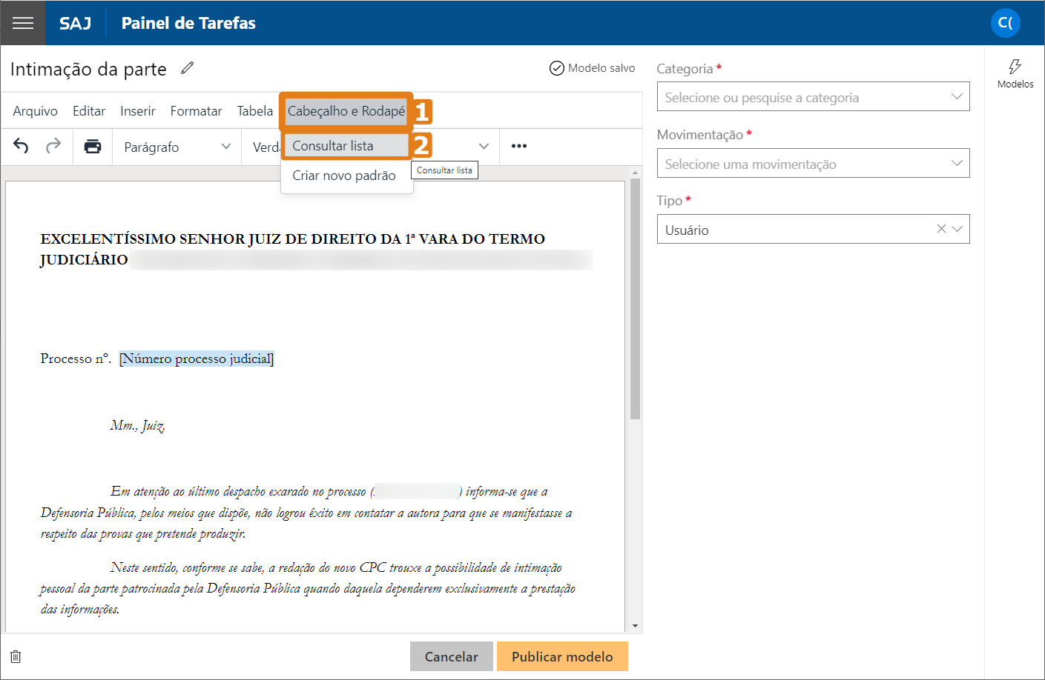Open the user avatar menu
This screenshot has width=1045, height=680.
(x=1005, y=23)
